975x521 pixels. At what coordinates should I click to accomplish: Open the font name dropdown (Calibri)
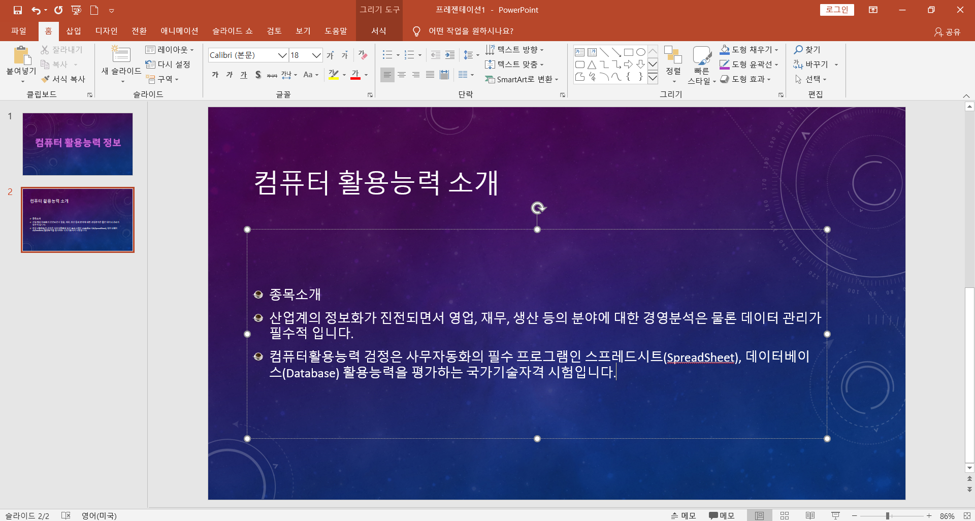point(282,55)
